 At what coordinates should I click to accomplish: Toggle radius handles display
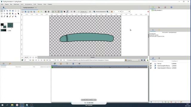[x=61, y=12]
